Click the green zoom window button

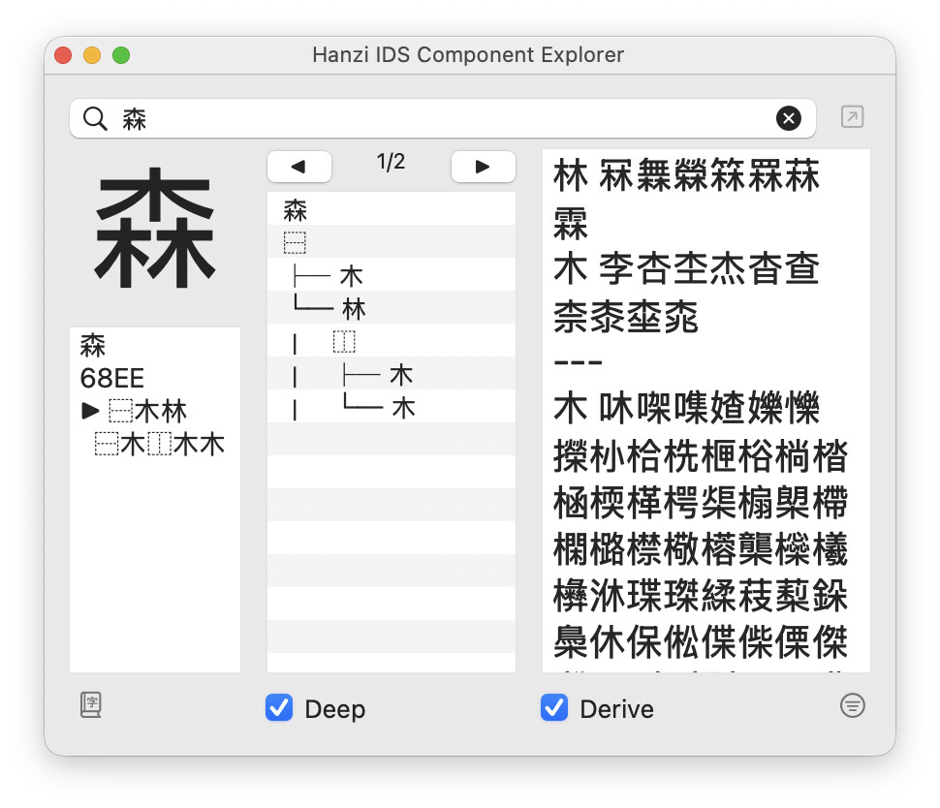(121, 55)
